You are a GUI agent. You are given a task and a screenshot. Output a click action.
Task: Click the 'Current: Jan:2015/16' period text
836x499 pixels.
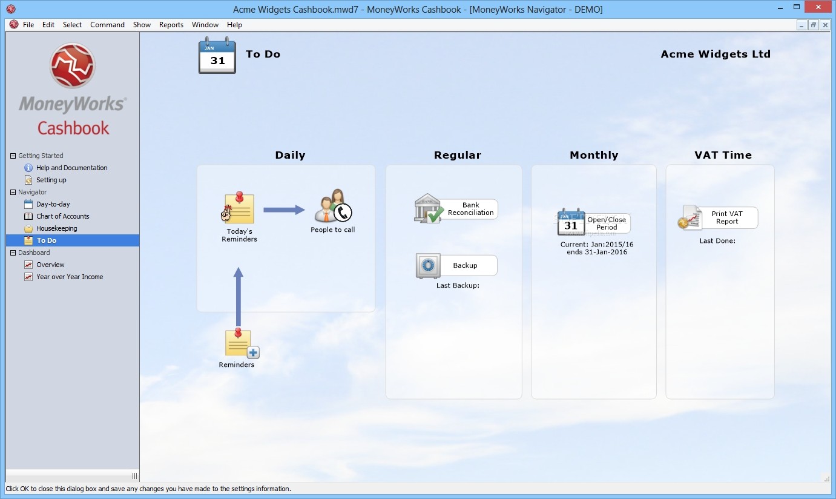[x=597, y=245]
